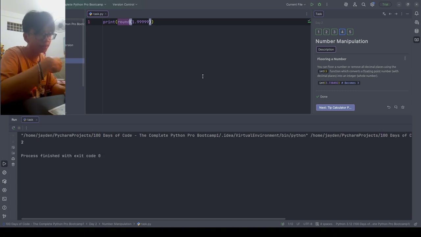Open Version Control dropdown

pyautogui.click(x=125, y=5)
